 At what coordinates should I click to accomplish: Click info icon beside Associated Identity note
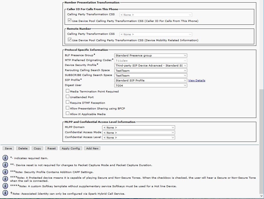pos(5,193)
